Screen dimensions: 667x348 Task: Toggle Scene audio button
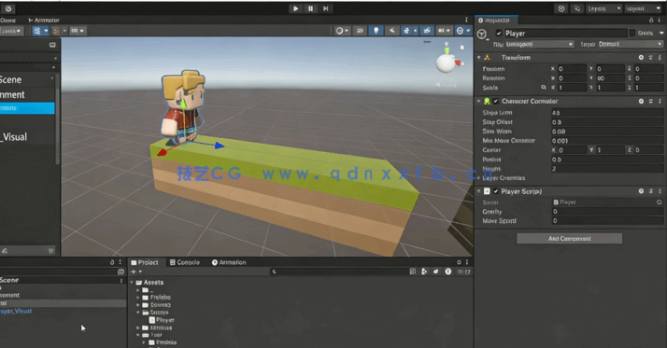(x=391, y=31)
